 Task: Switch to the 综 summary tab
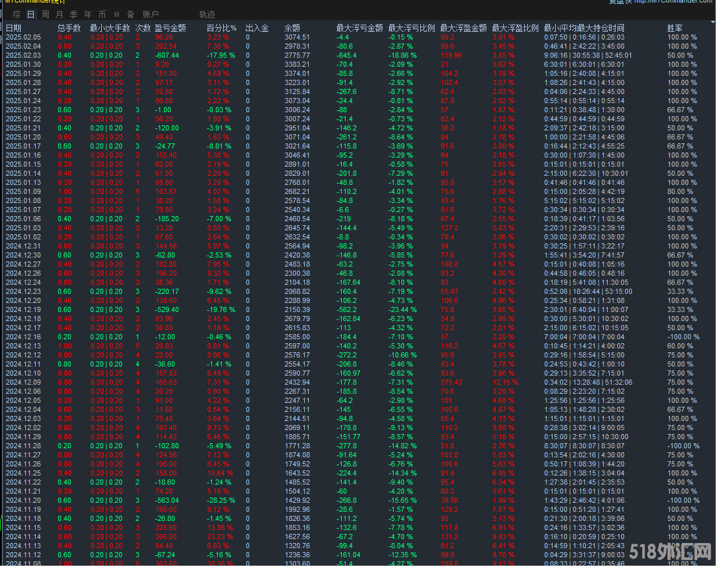16,14
